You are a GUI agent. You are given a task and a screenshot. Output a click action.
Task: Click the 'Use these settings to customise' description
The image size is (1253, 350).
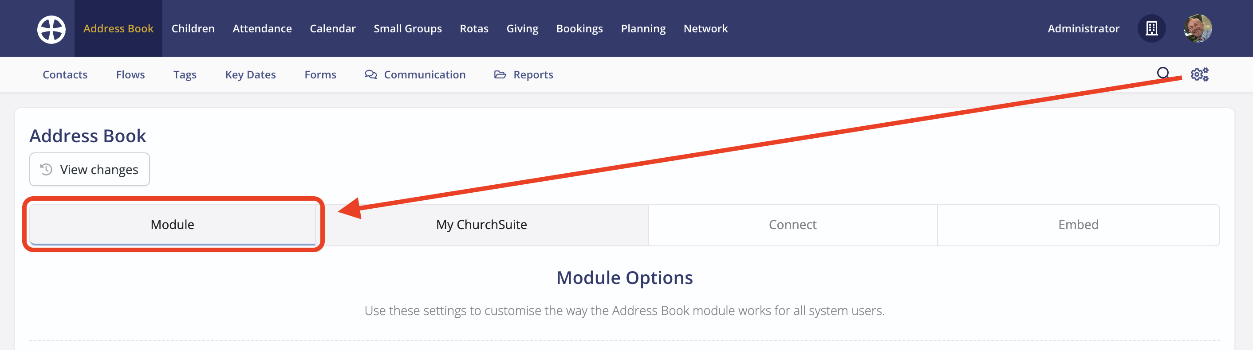(x=625, y=311)
